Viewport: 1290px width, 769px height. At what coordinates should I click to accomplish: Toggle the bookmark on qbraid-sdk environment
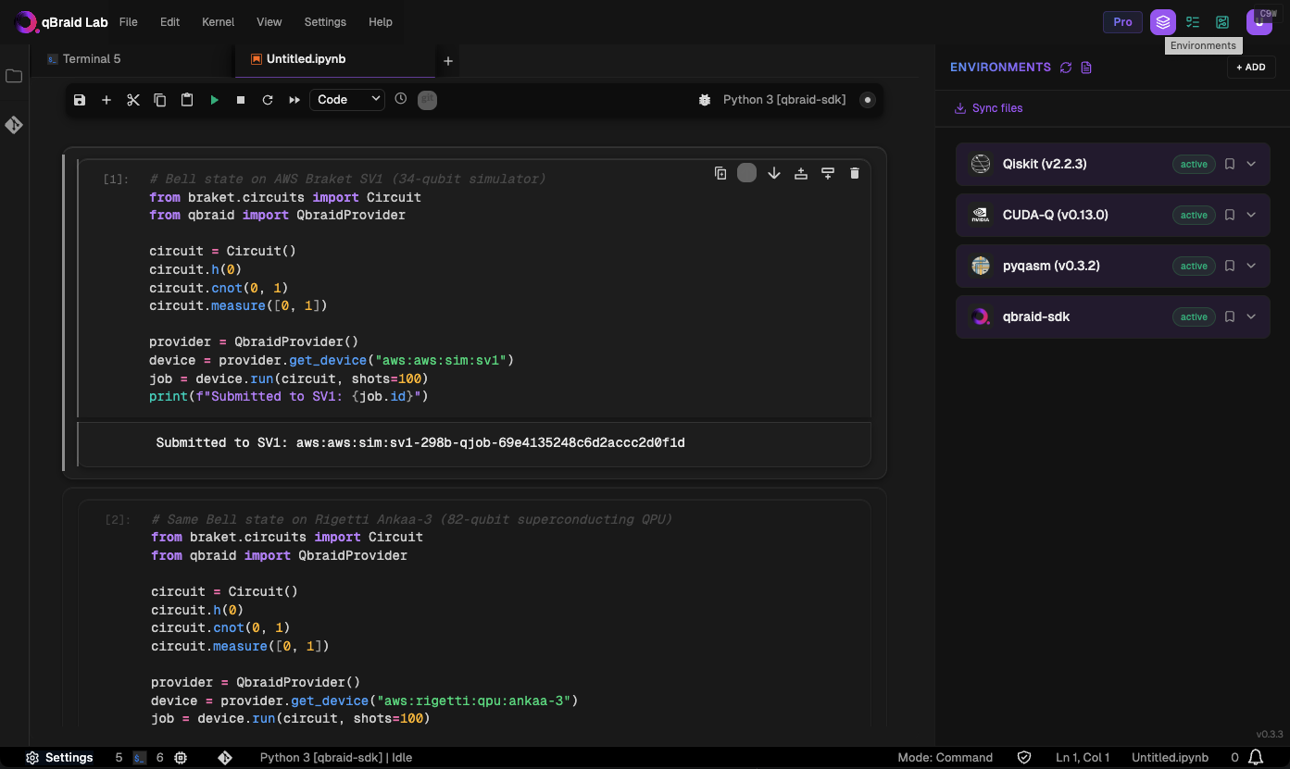pyautogui.click(x=1230, y=316)
